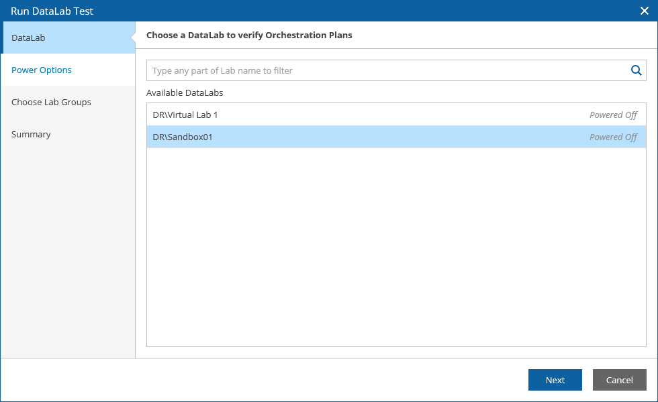Viewport: 658px width, 402px height.
Task: Select the DR\Virtual Lab 1 DataLab
Action: (x=185, y=115)
